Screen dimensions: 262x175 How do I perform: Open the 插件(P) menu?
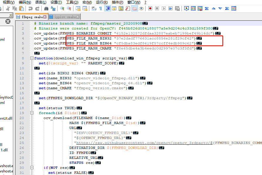(x=117, y=2)
